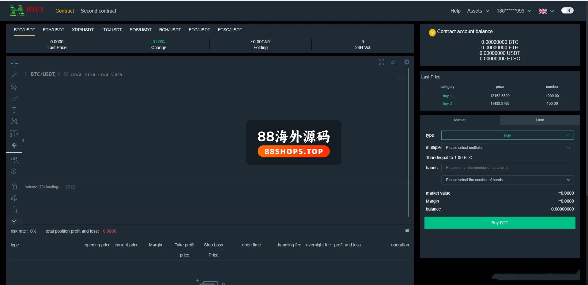Open the multiples selection dropdown
Viewport: 588px width, 285px height.
507,148
